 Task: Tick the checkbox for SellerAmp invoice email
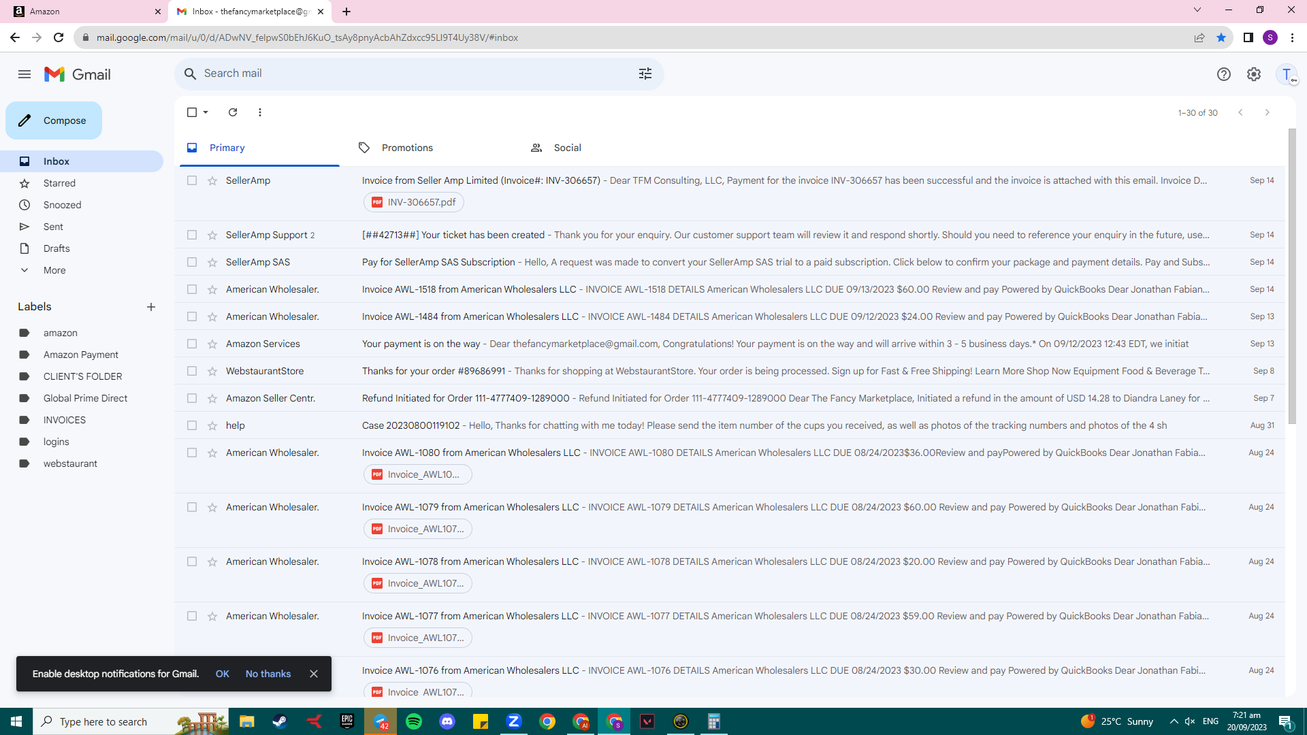point(192,180)
